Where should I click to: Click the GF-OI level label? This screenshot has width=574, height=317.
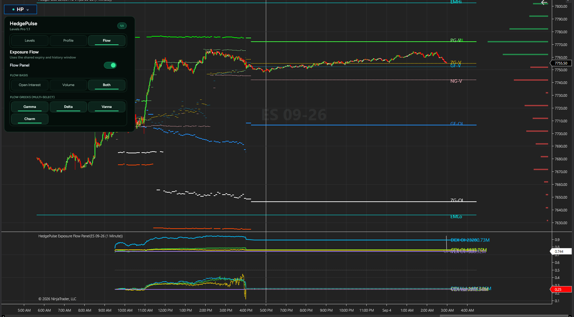[x=456, y=124]
